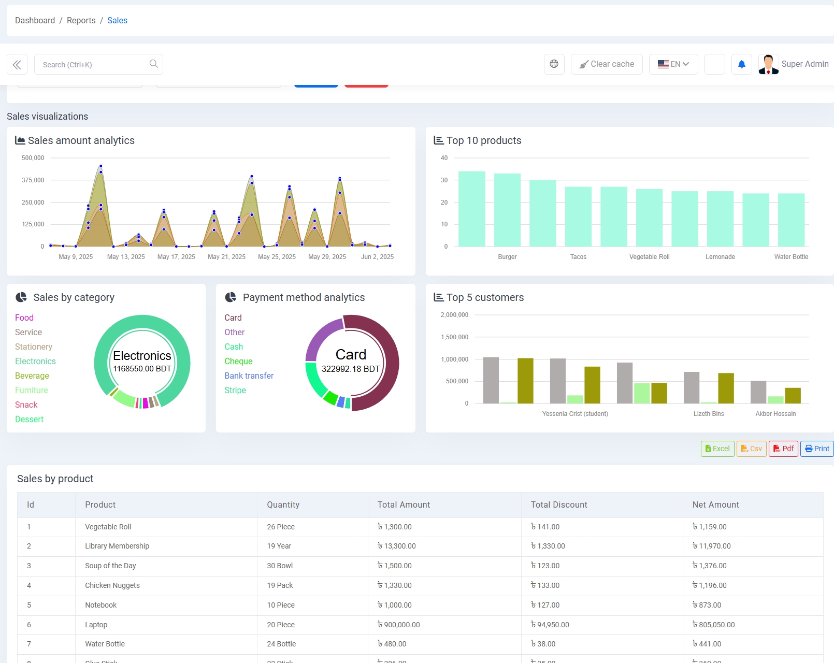Select the Sales breadcrumb link

pos(117,20)
